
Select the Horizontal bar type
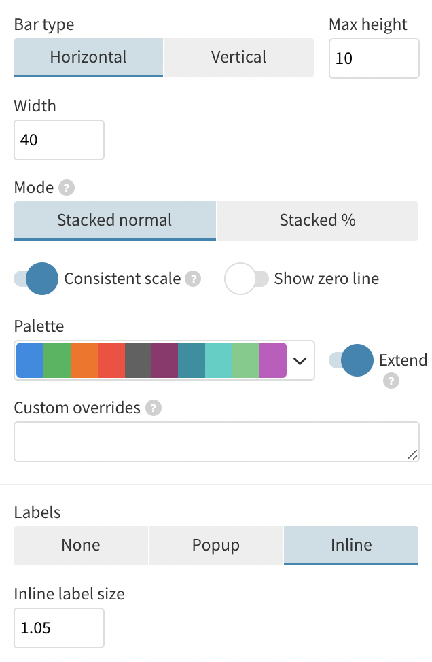88,57
